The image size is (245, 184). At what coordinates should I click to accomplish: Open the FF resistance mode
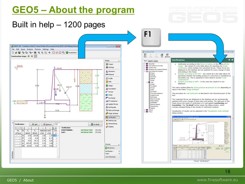(112, 101)
